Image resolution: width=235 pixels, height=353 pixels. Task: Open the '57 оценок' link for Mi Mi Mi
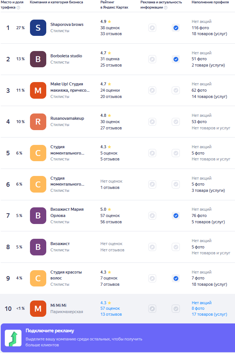pos(110,308)
